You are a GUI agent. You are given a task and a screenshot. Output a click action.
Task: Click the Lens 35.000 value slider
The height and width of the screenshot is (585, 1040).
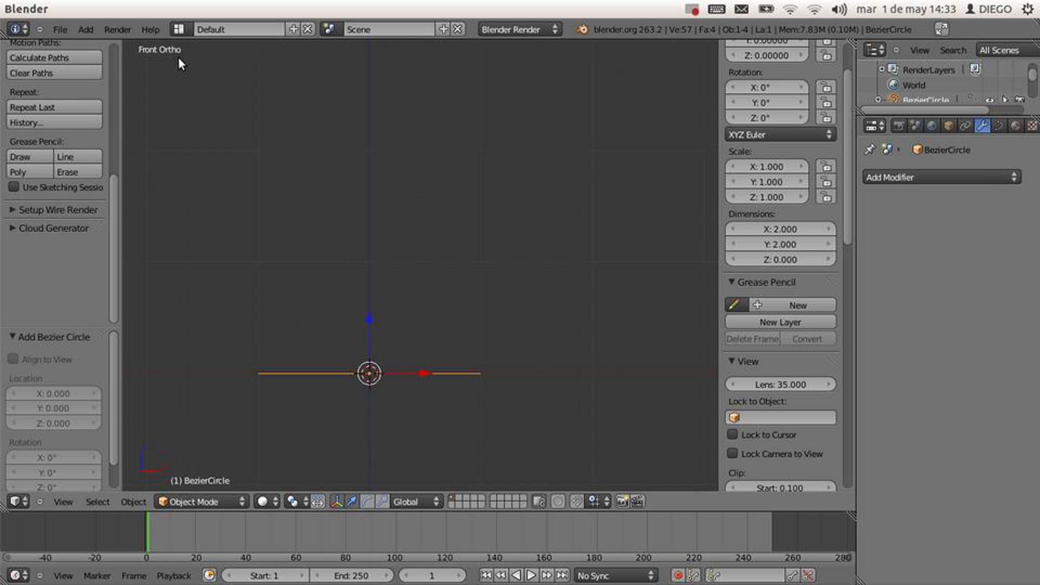(x=780, y=384)
